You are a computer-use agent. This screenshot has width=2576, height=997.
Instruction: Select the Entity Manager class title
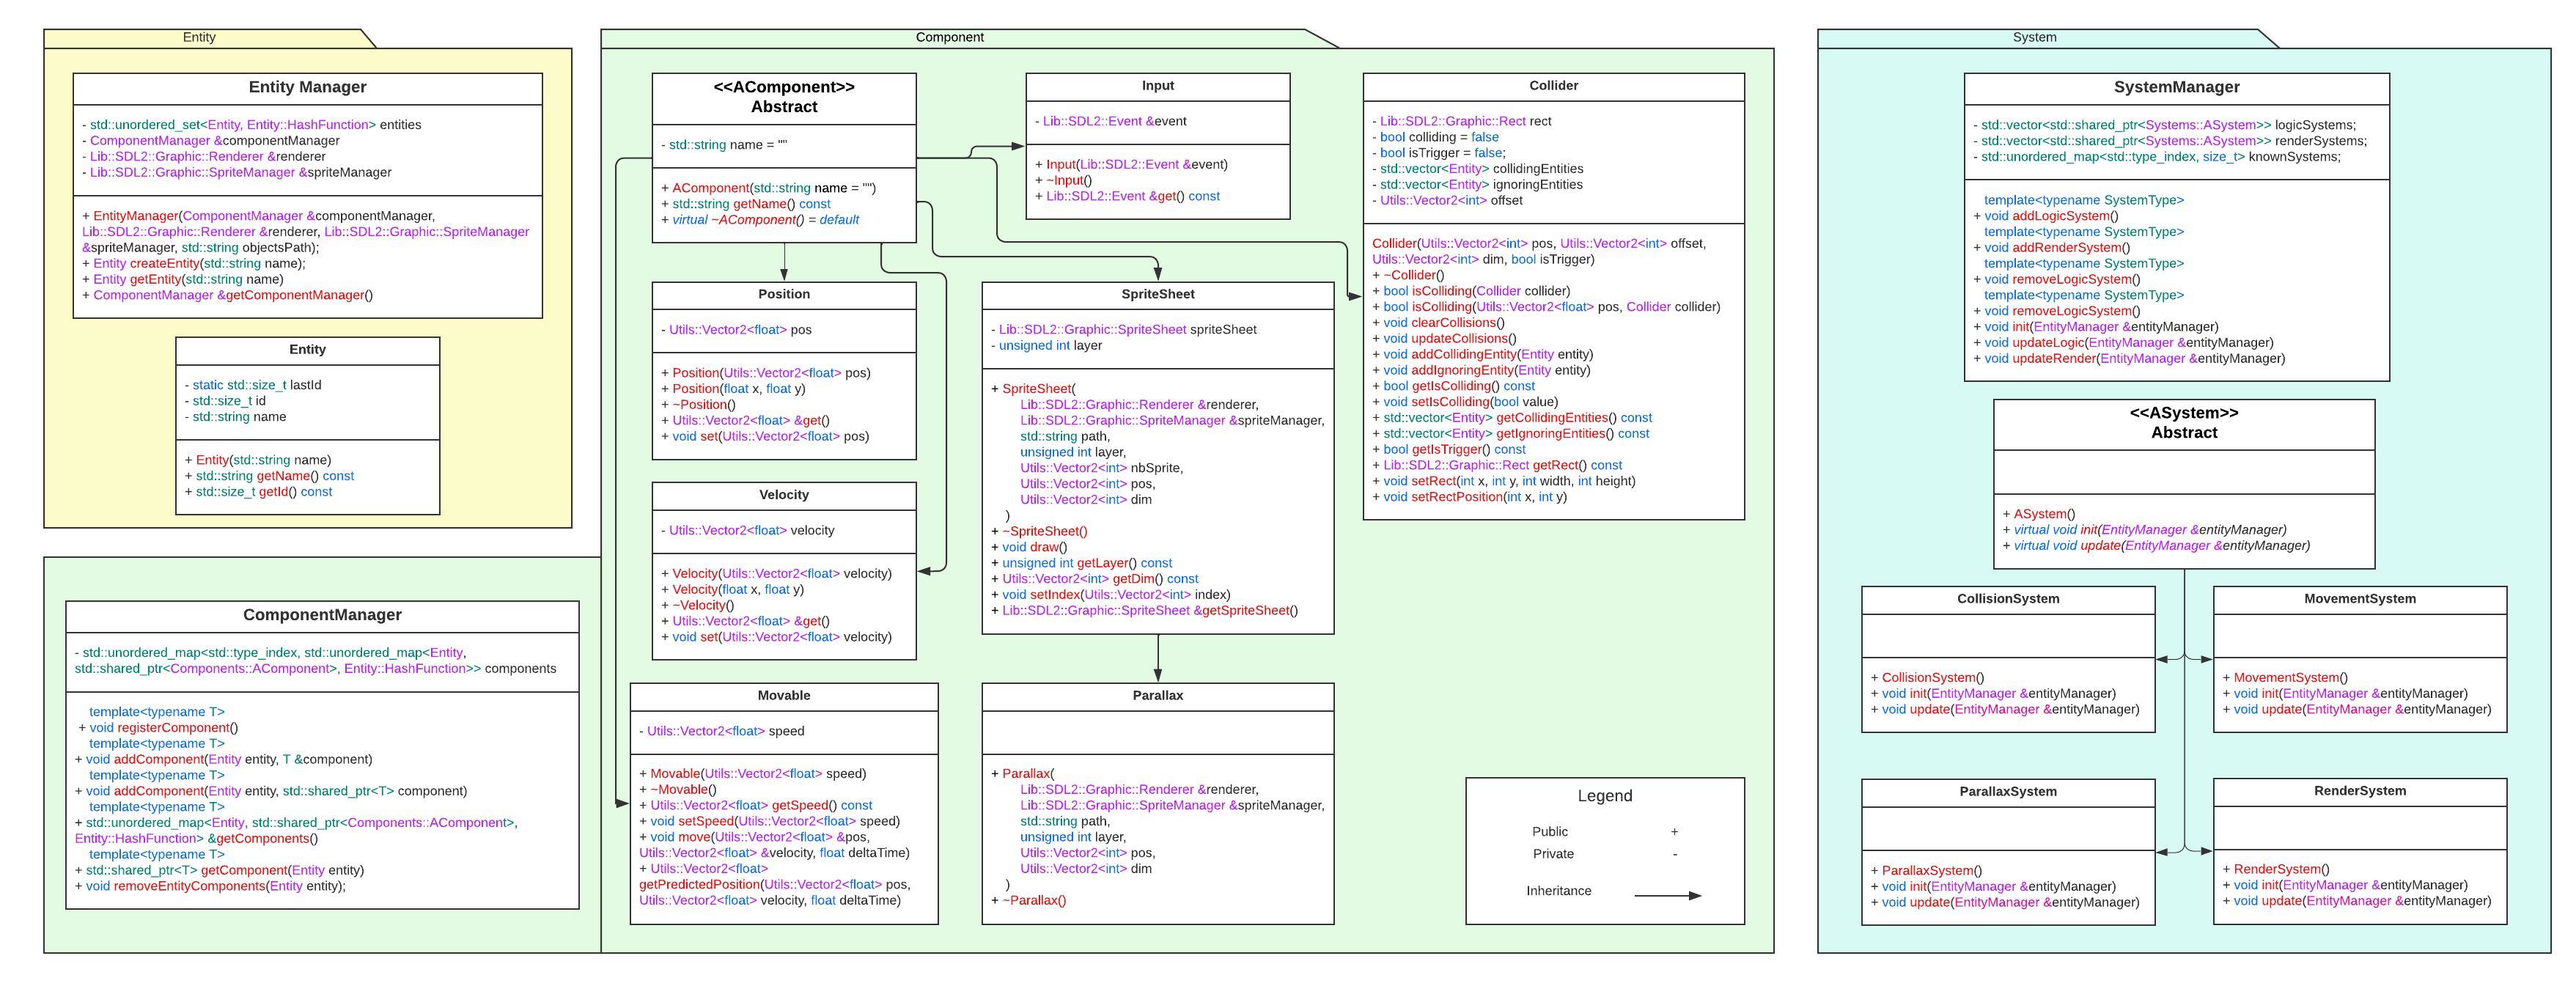pos(307,87)
